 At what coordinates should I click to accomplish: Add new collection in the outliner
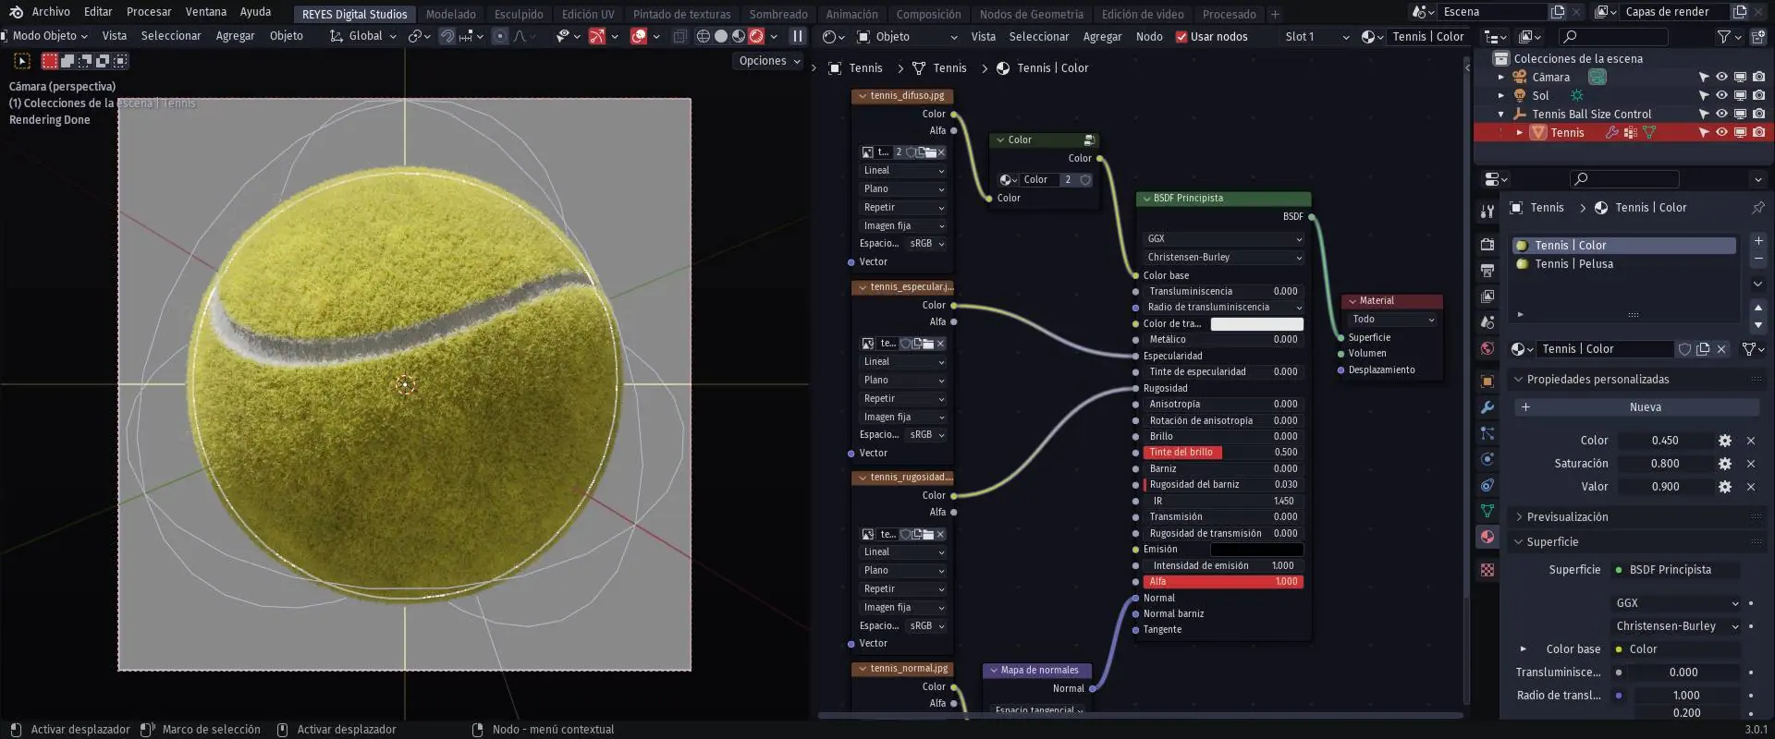[1758, 37]
